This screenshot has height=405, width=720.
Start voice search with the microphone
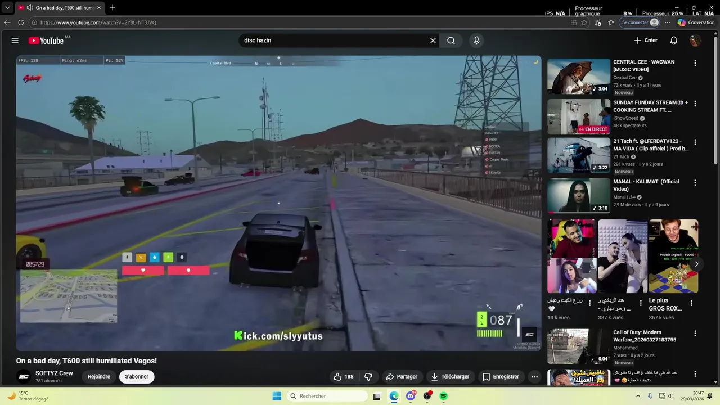(476, 40)
